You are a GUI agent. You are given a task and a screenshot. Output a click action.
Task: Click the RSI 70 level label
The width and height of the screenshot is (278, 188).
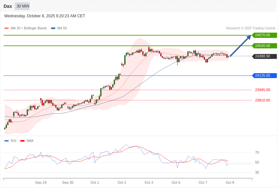pyautogui.click(x=257, y=152)
